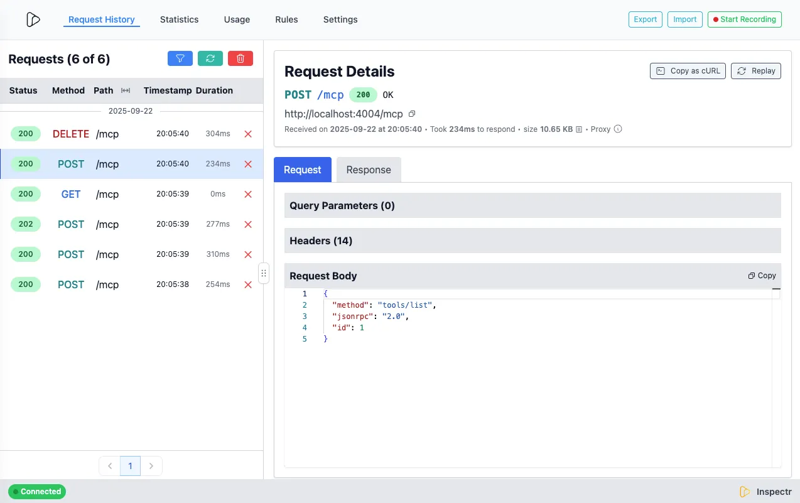The height and width of the screenshot is (503, 800).
Task: Click the green refresh requests icon
Action: [x=210, y=58]
